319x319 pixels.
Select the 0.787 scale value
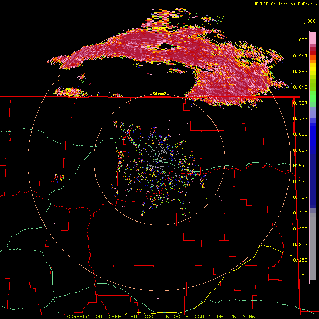(x=300, y=103)
